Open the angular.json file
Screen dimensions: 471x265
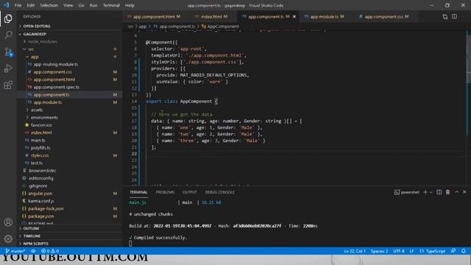[x=40, y=194]
